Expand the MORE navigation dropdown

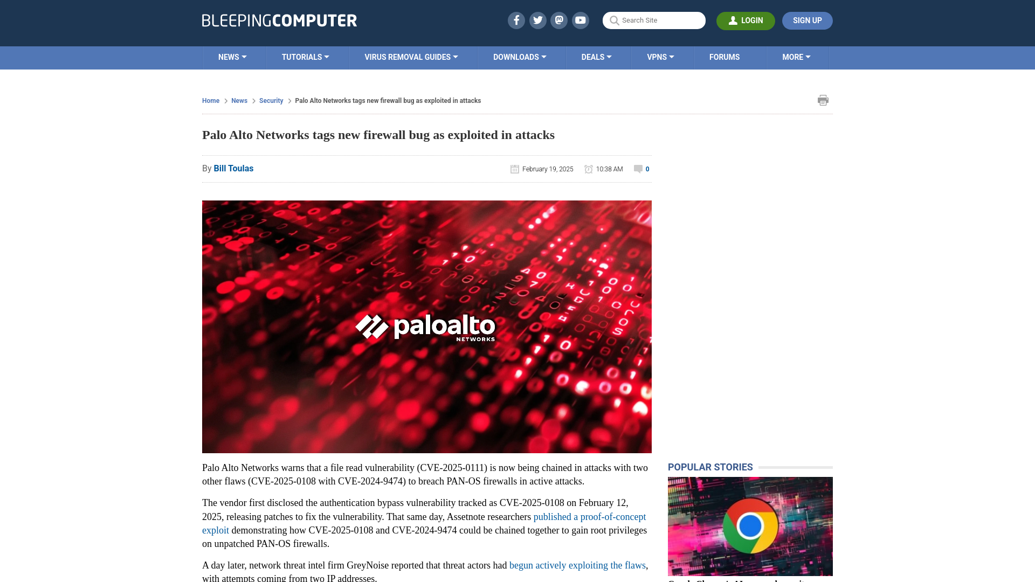pos(797,57)
